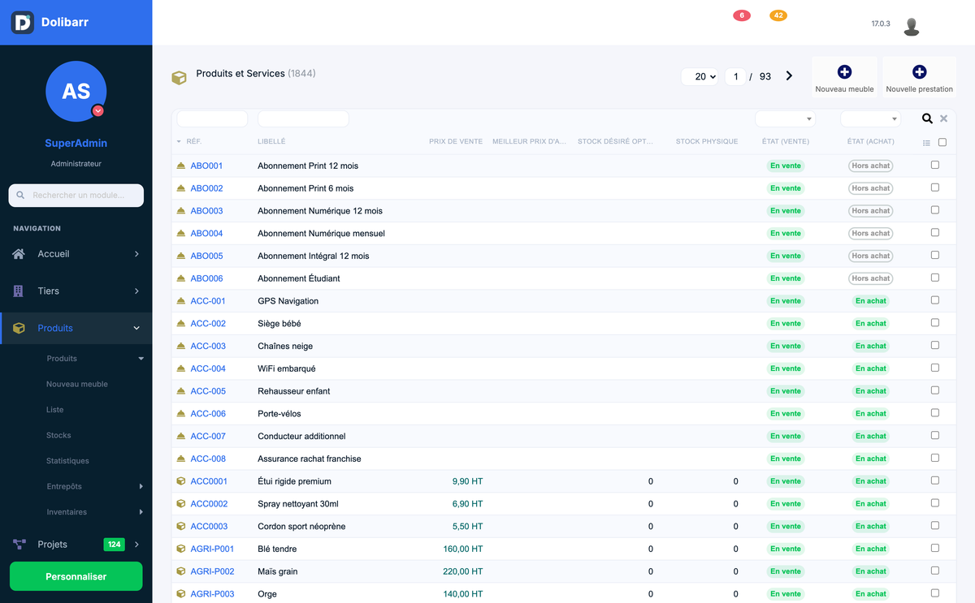
Task: Click the page number field showing 1
Action: [x=735, y=76]
